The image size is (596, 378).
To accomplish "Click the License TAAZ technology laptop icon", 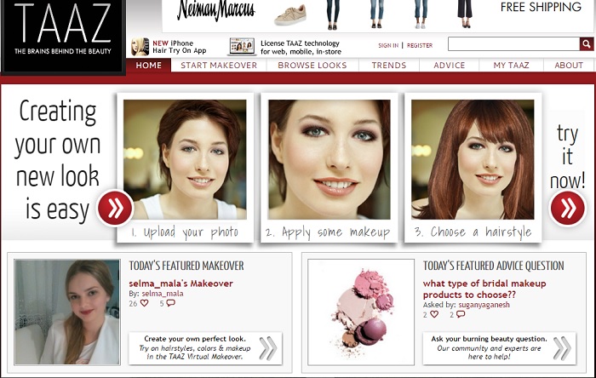I will click(x=243, y=47).
